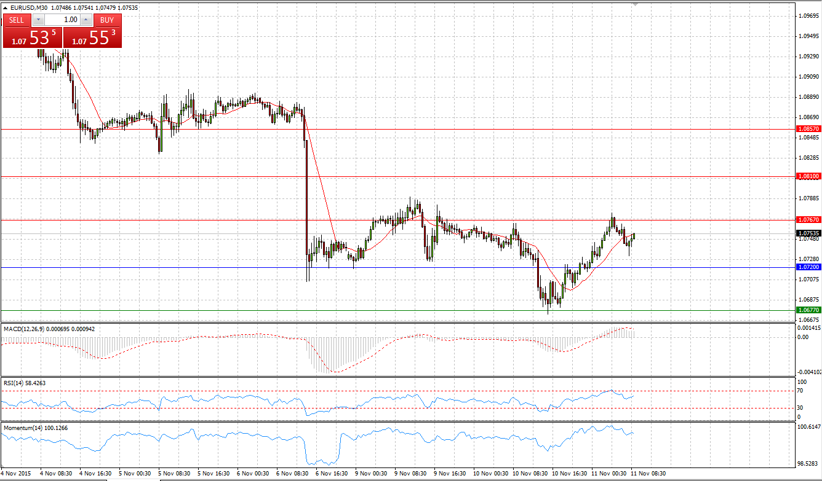This screenshot has width=822, height=481.
Task: Collapse the one-click trading panel triangle
Action: click(6, 8)
